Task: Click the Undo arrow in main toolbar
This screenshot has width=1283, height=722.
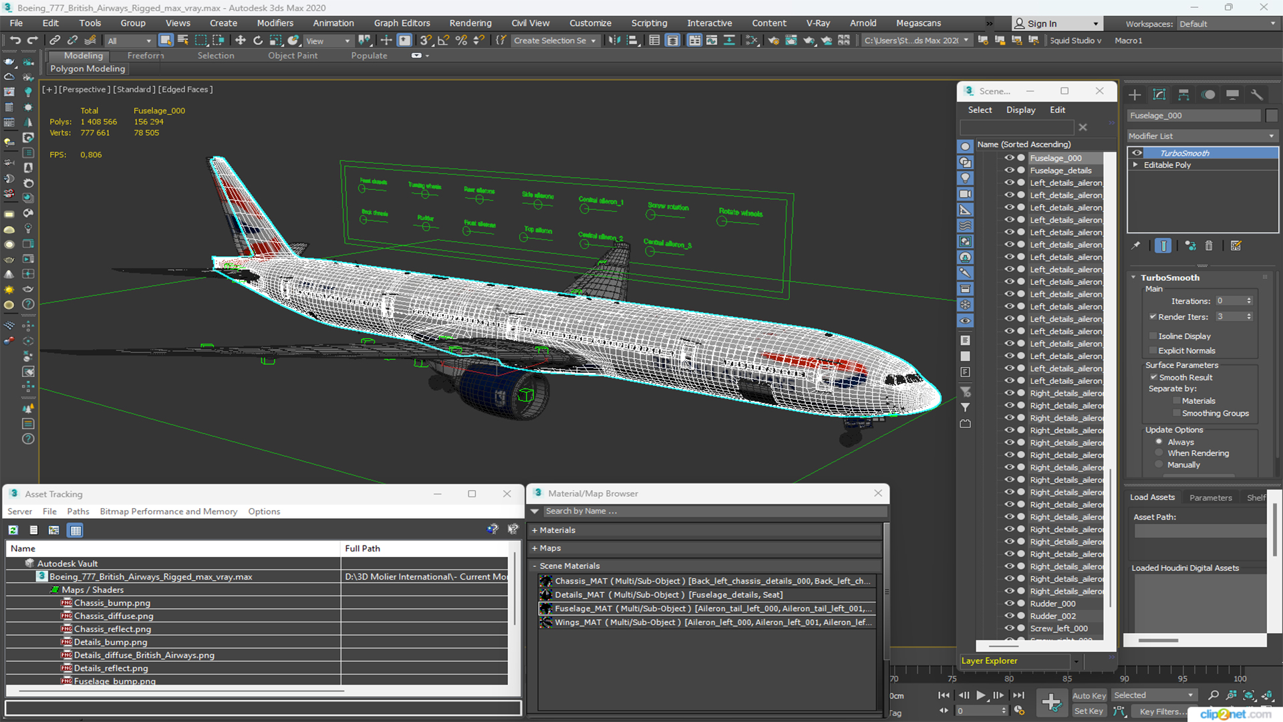Action: [15, 41]
